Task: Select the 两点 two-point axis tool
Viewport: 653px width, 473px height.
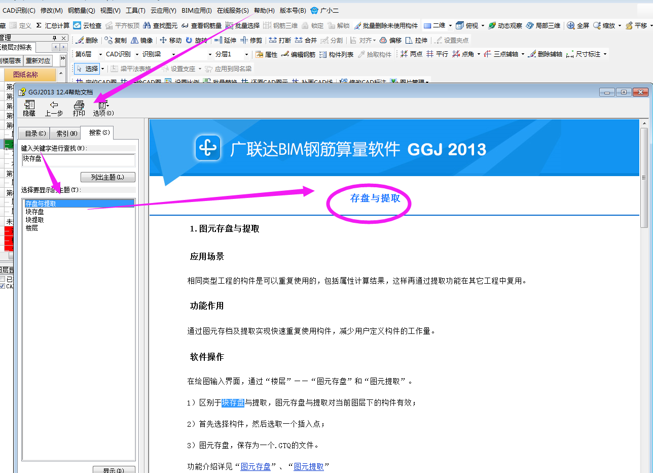Action: (x=411, y=54)
